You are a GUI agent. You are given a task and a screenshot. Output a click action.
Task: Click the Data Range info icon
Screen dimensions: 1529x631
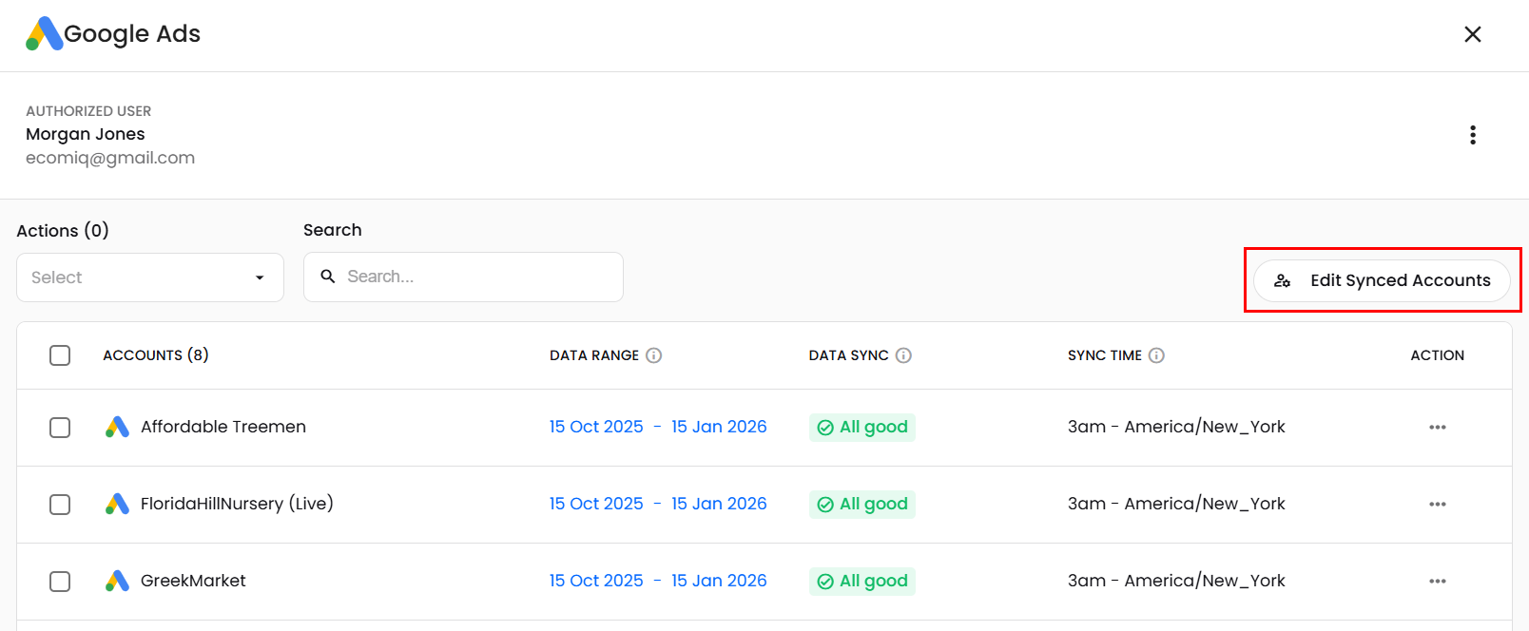click(x=653, y=355)
